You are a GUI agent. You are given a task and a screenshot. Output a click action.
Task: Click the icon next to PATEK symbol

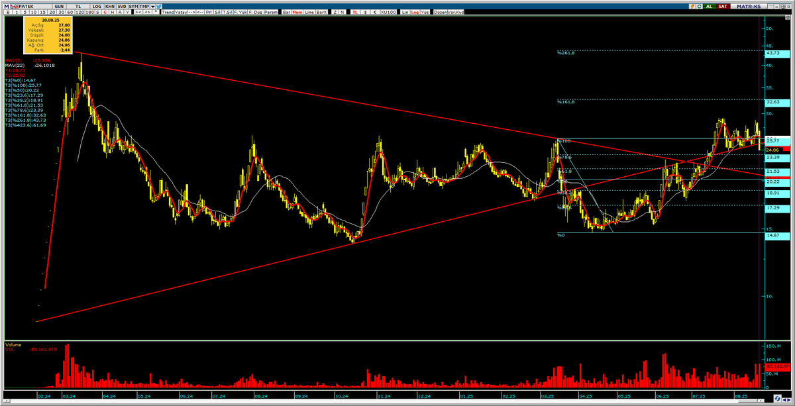coord(15,6)
